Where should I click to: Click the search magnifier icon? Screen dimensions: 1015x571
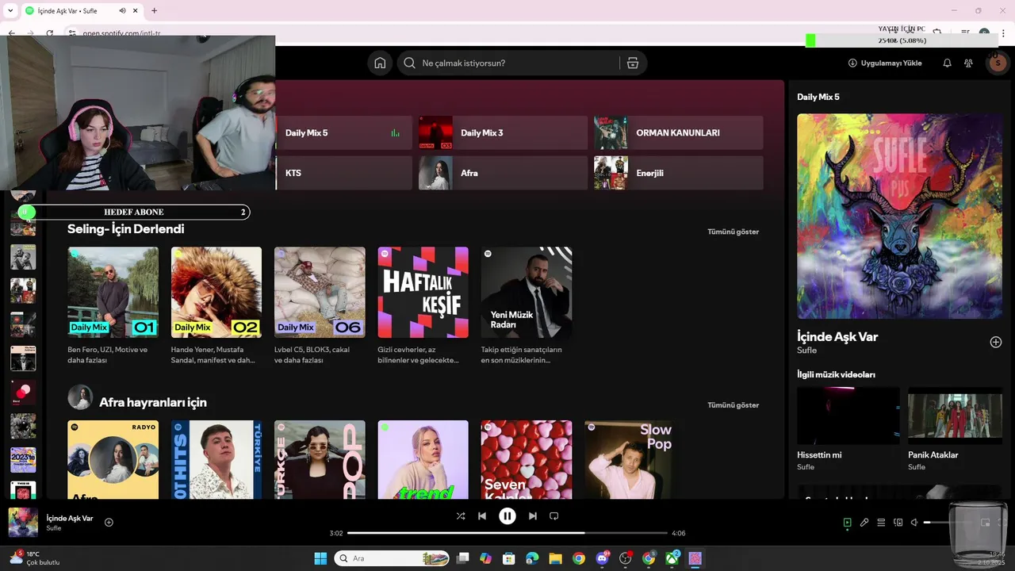point(409,63)
